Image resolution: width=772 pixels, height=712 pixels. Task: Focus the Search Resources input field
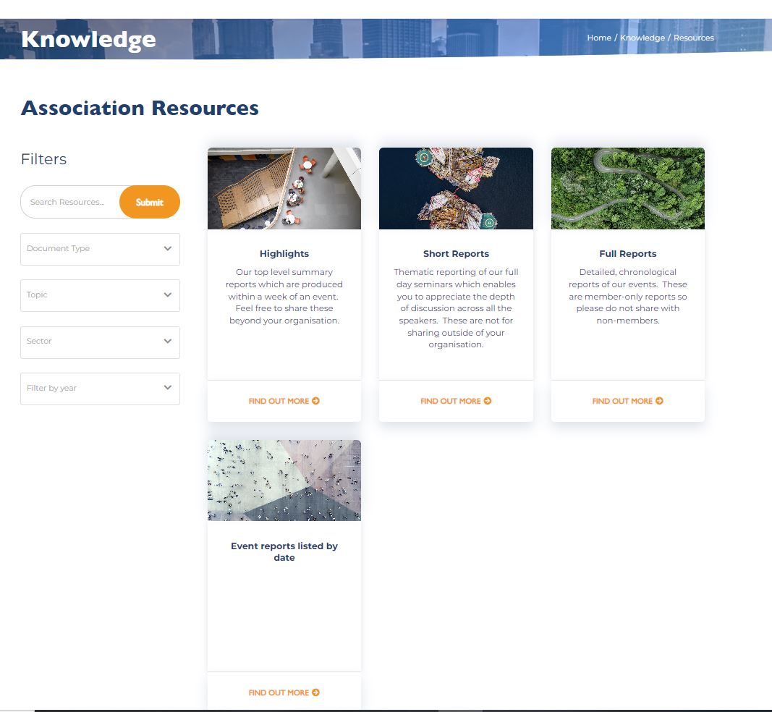[70, 202]
